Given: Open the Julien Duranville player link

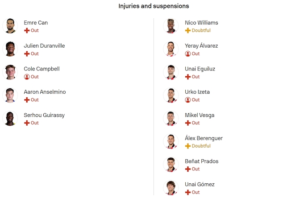Looking at the screenshot, I should click(44, 45).
